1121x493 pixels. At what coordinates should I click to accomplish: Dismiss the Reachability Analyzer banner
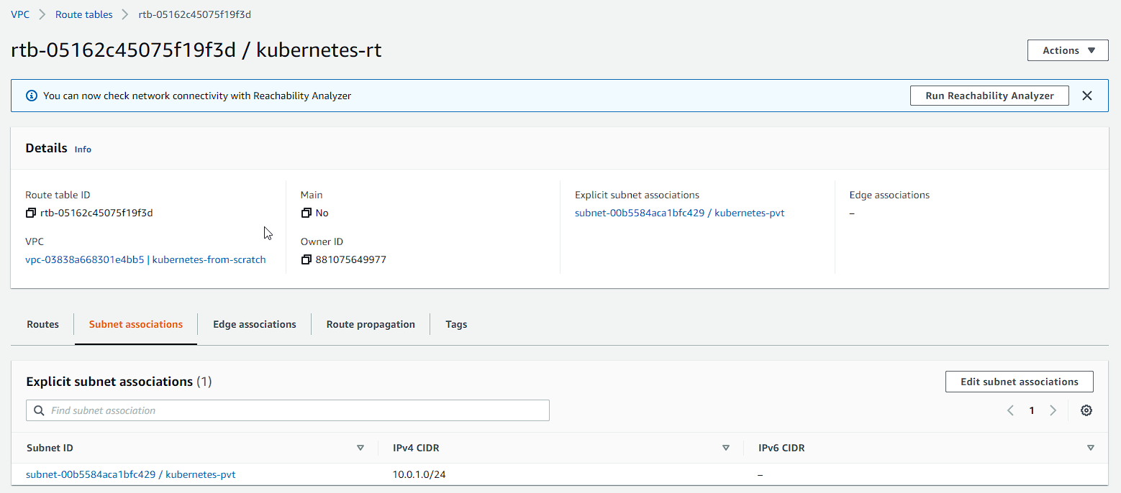click(1087, 95)
